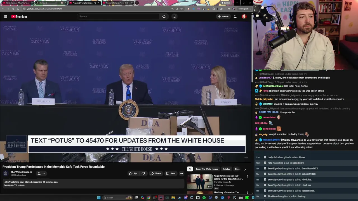Open Spotify from the taskbar
Screen dimensions: 358x201
(x=204, y=198)
